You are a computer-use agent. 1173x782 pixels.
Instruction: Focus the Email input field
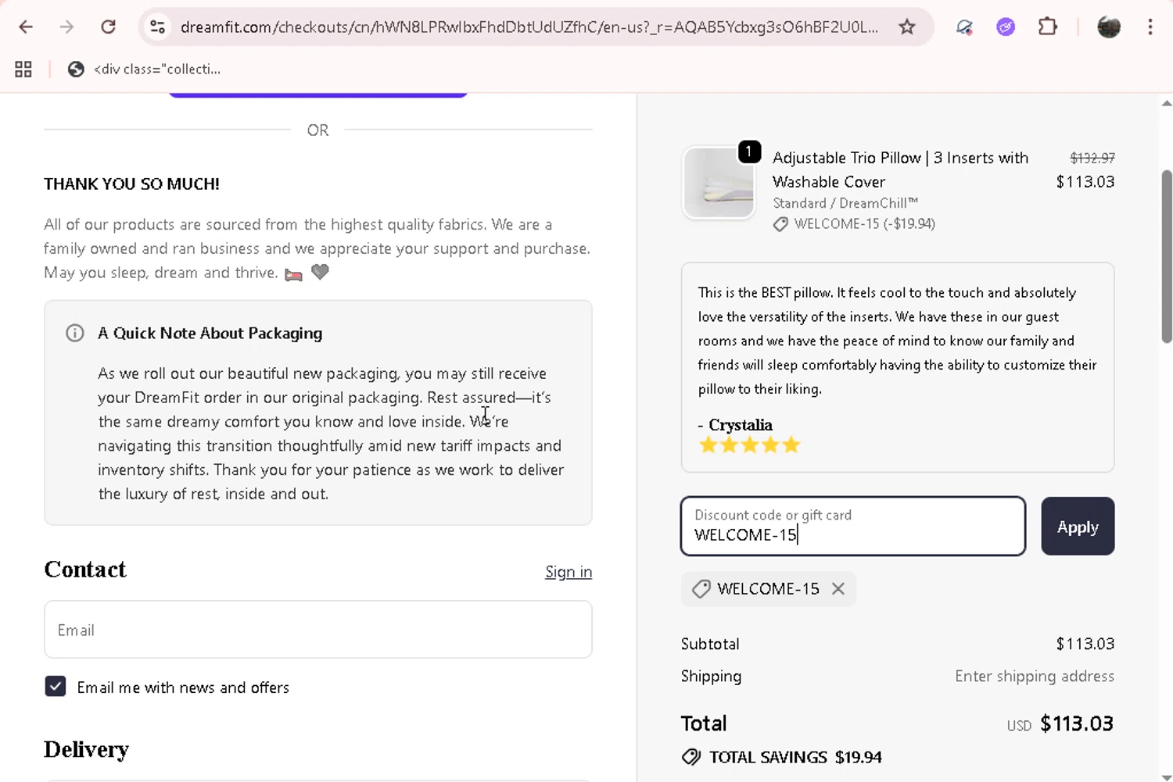pyautogui.click(x=318, y=630)
